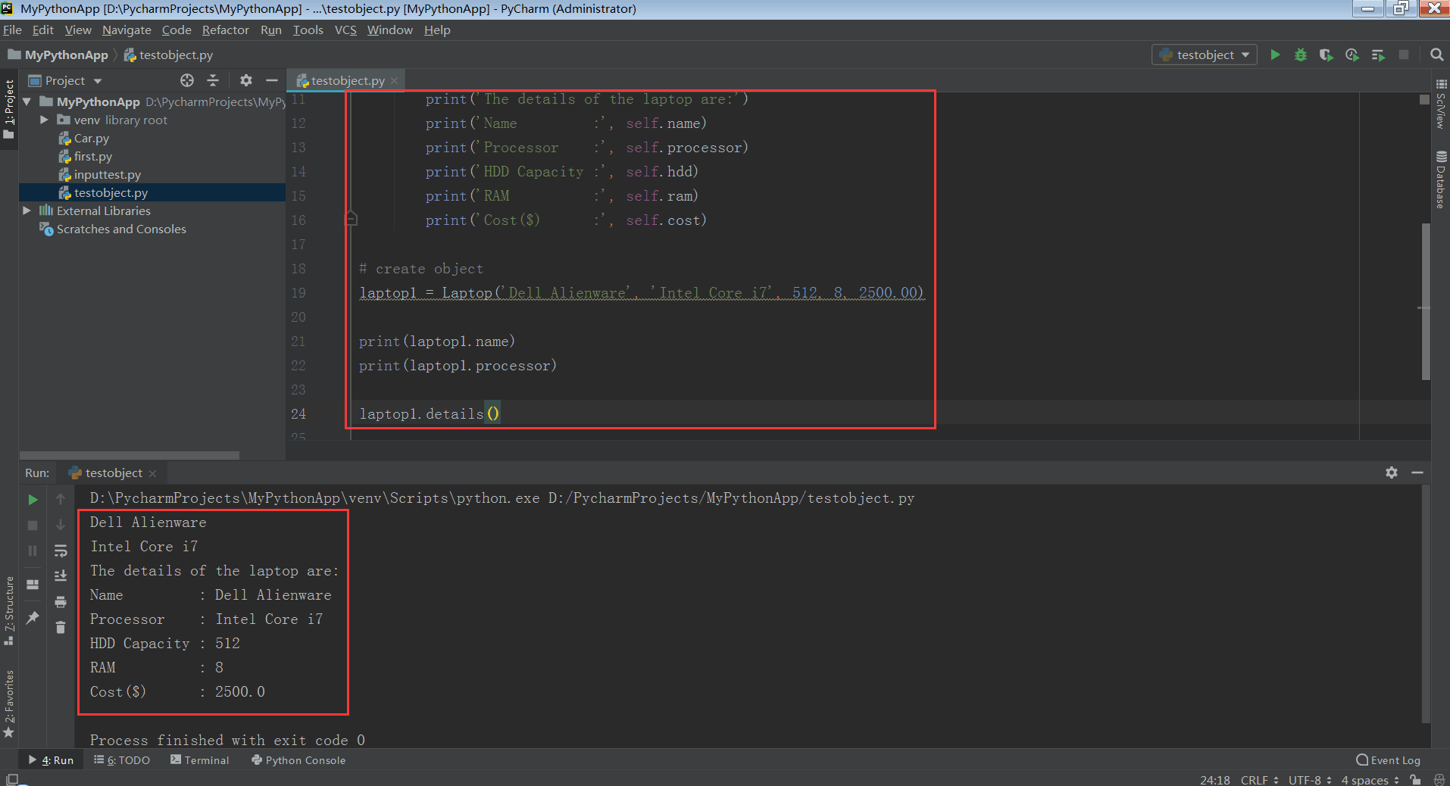The height and width of the screenshot is (786, 1450).
Task: Open the testobject run configuration dropdown
Action: click(1205, 55)
